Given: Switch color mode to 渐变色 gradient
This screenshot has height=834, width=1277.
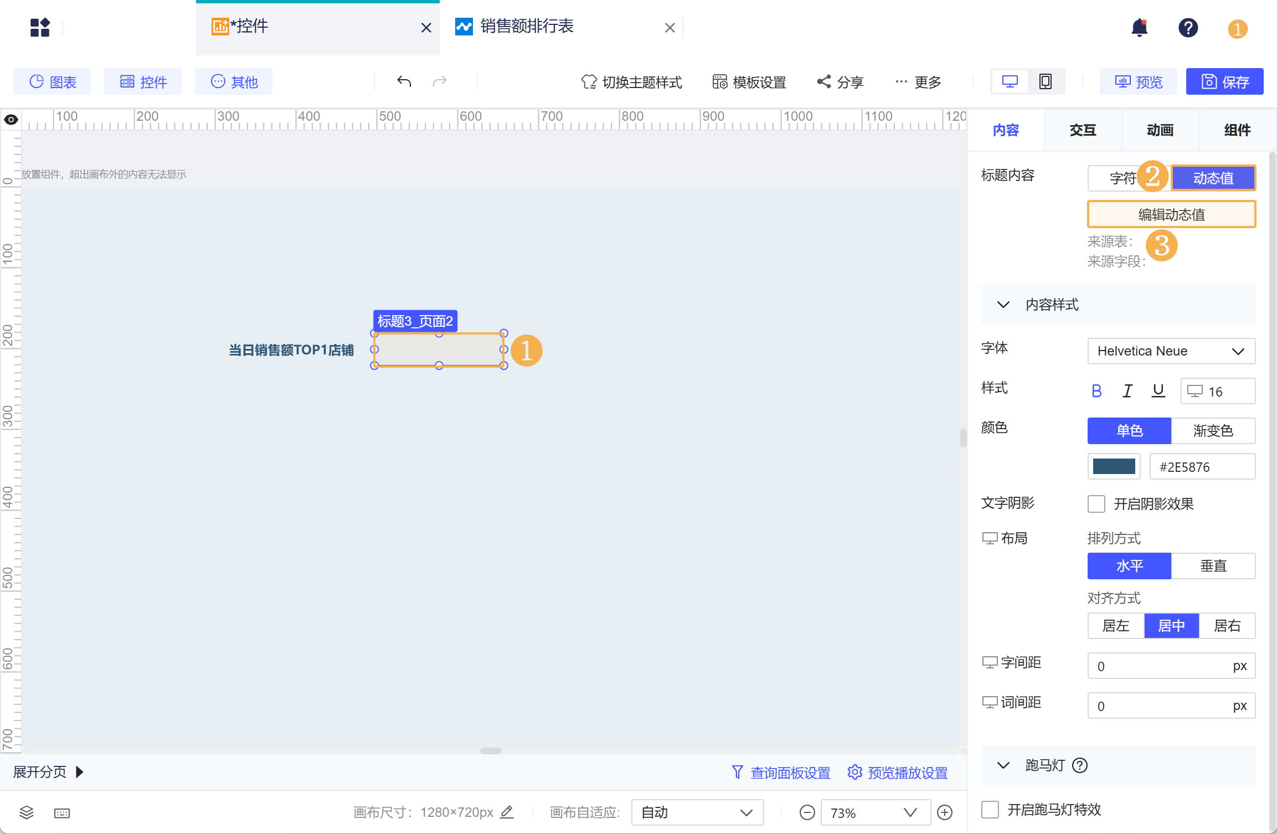Looking at the screenshot, I should (x=1213, y=431).
